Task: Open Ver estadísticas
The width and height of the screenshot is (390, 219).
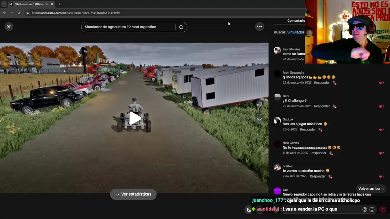Action: [x=133, y=194]
